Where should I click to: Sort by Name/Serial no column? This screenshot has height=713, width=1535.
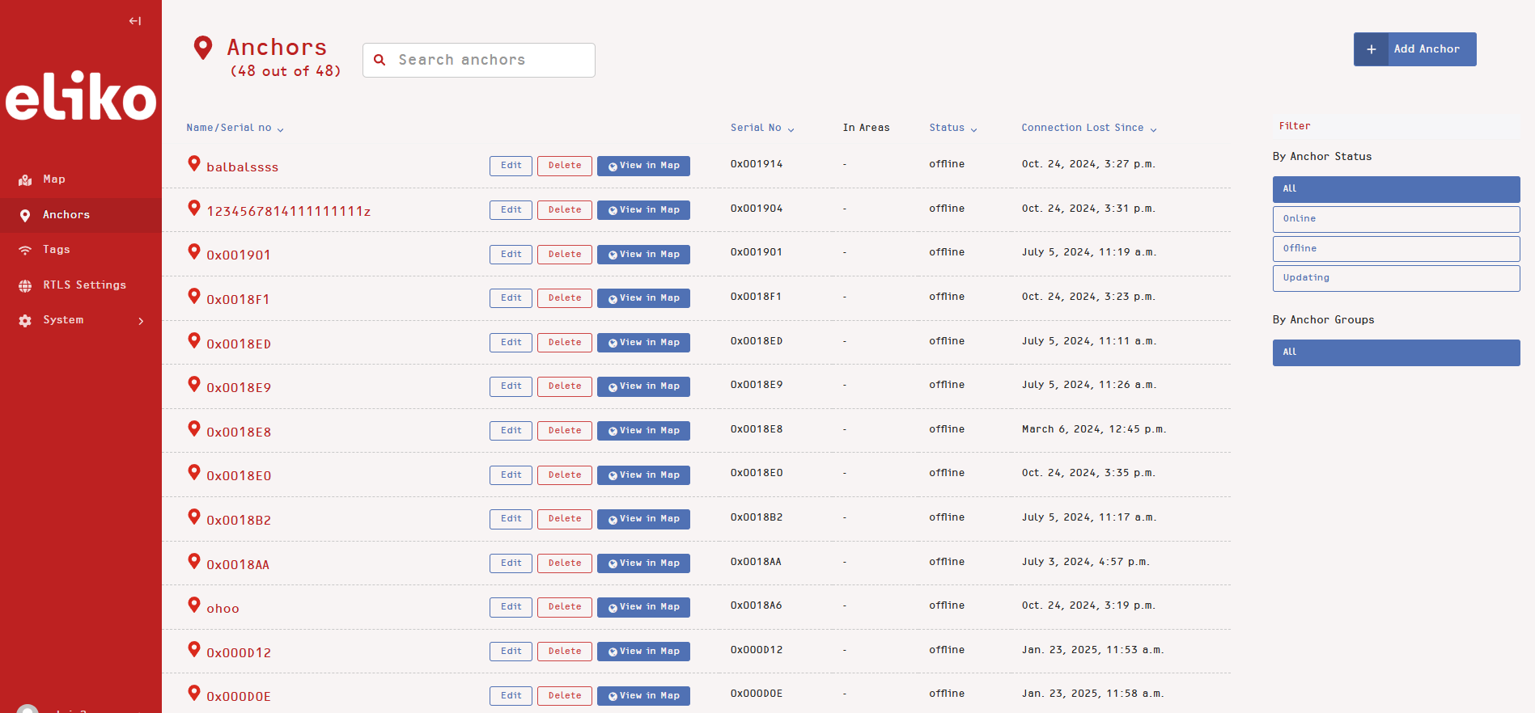coord(235,128)
